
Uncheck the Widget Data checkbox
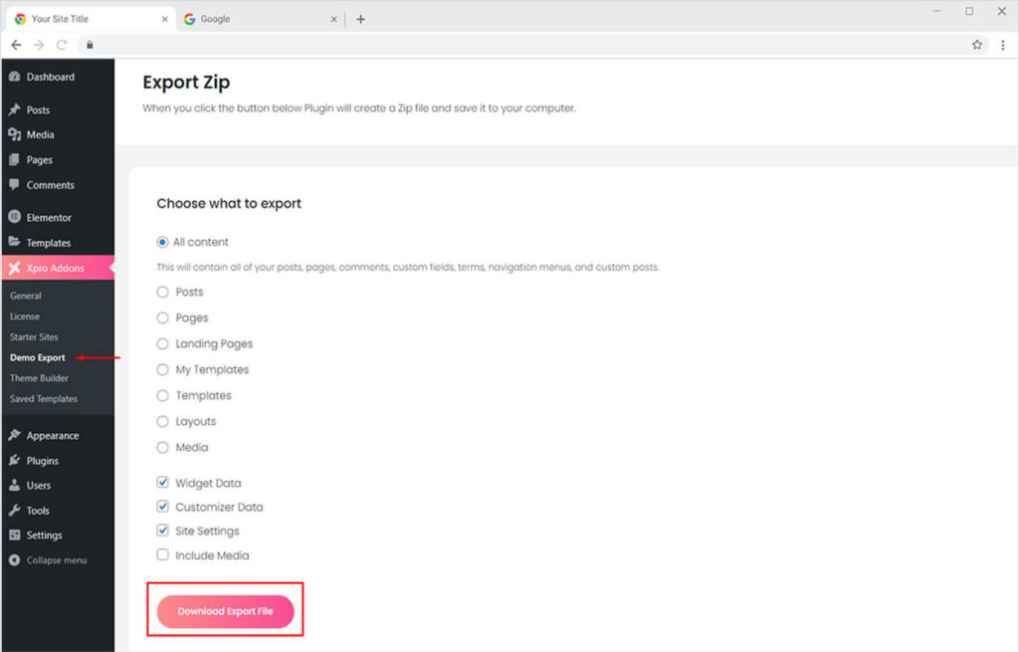163,483
